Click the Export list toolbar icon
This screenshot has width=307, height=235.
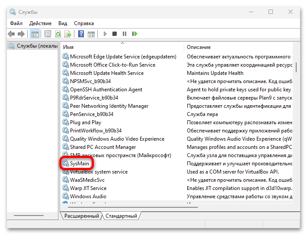(x=68, y=34)
